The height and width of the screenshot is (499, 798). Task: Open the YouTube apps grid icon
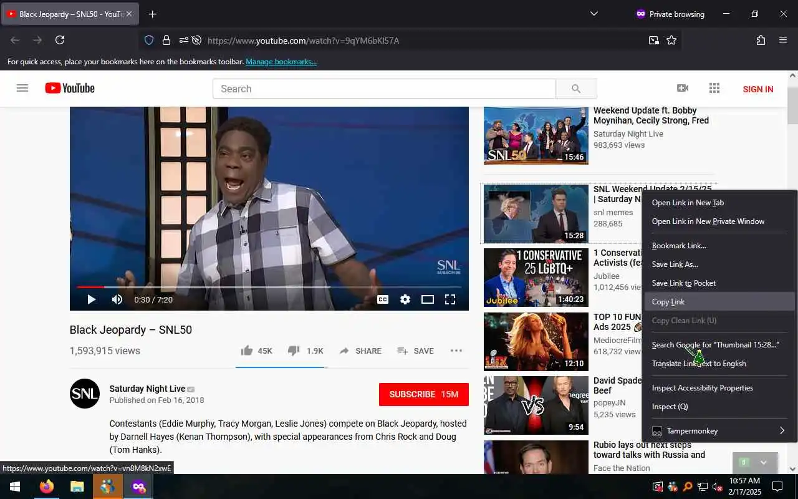[x=714, y=88]
